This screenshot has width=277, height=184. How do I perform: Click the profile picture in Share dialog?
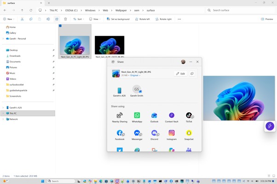183,61
